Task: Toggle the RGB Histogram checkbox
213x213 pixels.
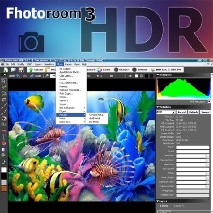Action: click(209, 102)
